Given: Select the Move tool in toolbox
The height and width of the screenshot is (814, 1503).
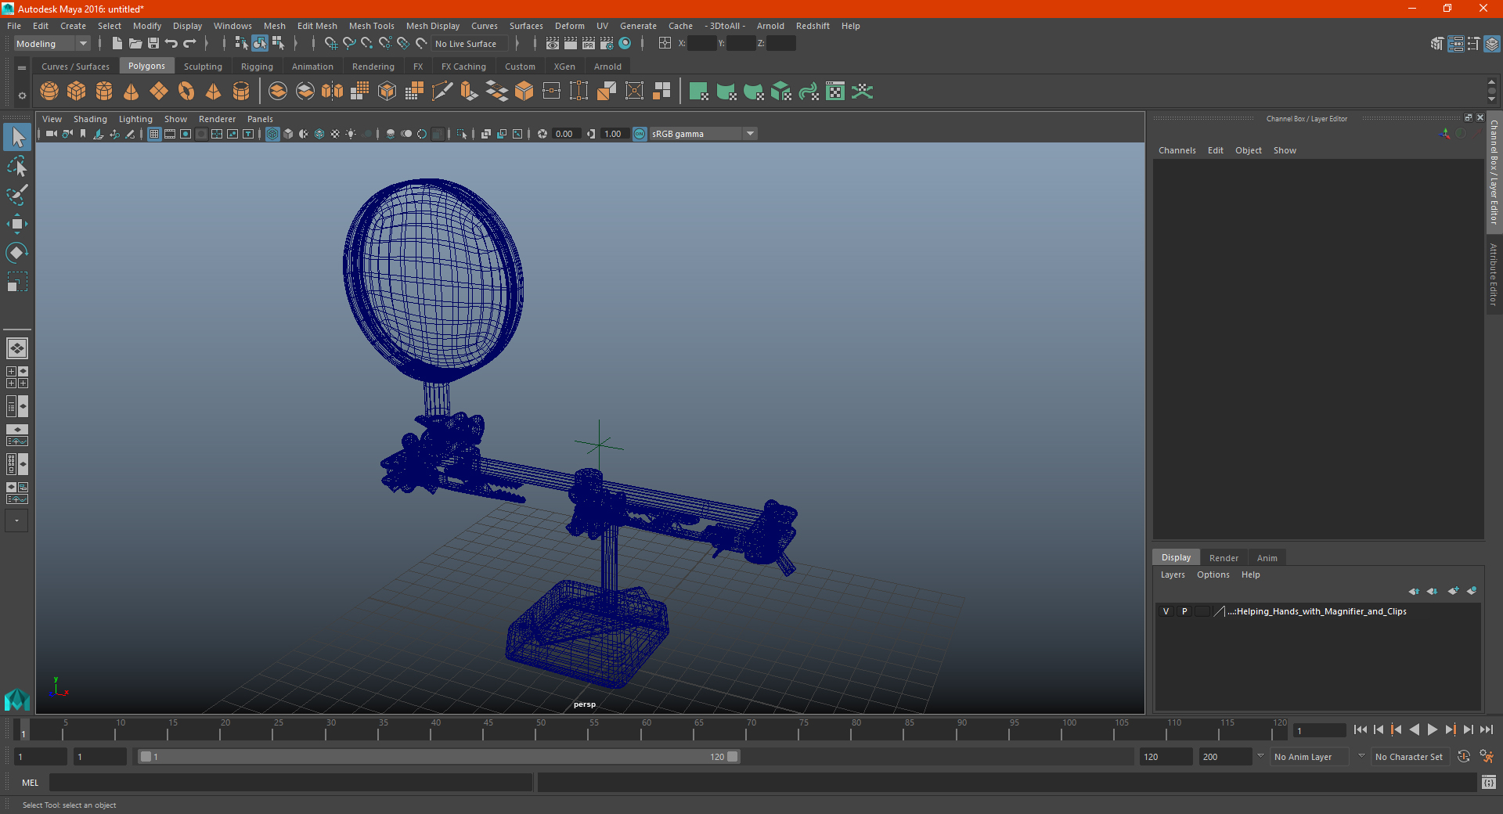Looking at the screenshot, I should point(17,224).
